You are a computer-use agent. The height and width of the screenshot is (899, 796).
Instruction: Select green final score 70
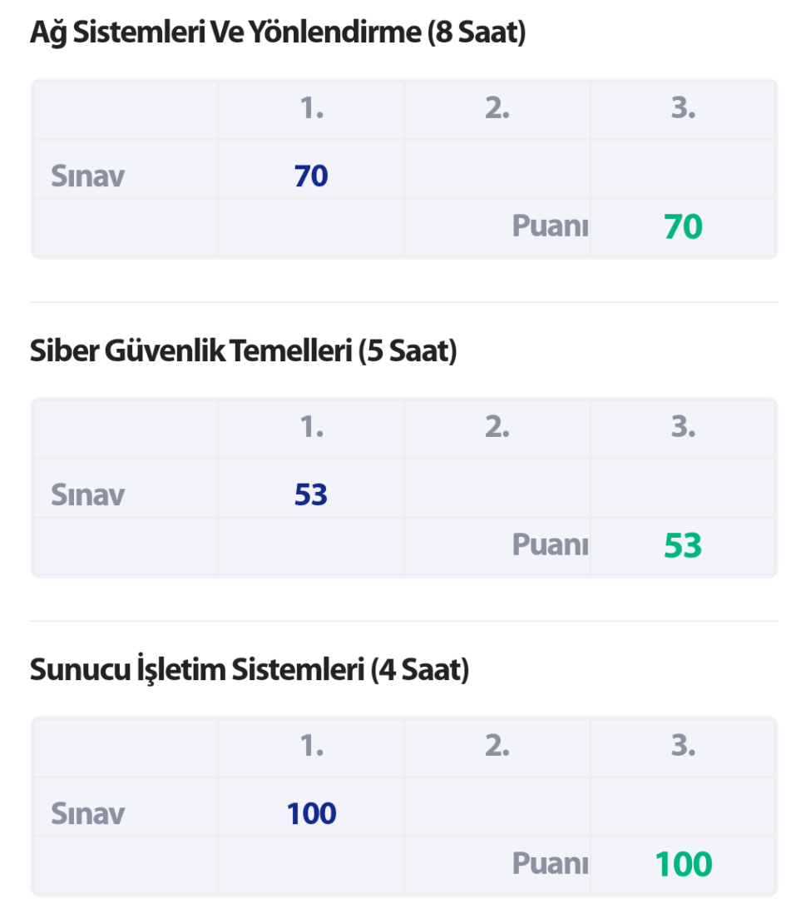[x=683, y=227]
